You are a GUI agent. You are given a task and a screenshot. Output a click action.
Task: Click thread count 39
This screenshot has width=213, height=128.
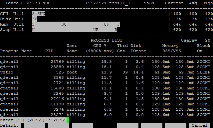point(125,72)
